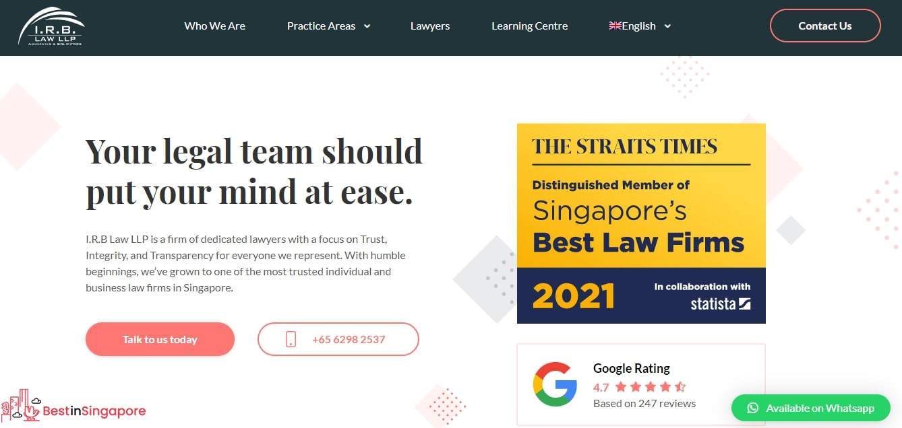Screen dimensions: 902x428
Task: Open the Learning Centre menu item
Action: coord(530,26)
